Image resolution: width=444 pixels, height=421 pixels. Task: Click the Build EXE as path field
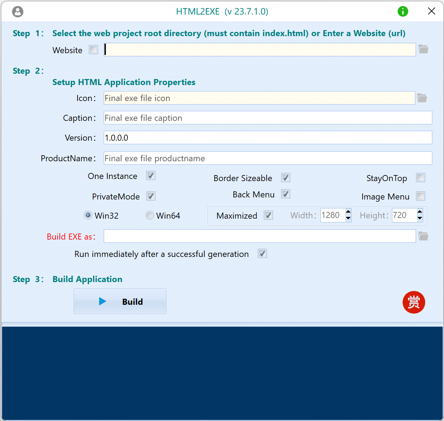pos(260,236)
